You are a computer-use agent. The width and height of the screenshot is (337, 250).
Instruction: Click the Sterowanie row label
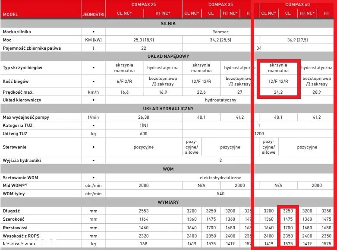click(x=14, y=147)
